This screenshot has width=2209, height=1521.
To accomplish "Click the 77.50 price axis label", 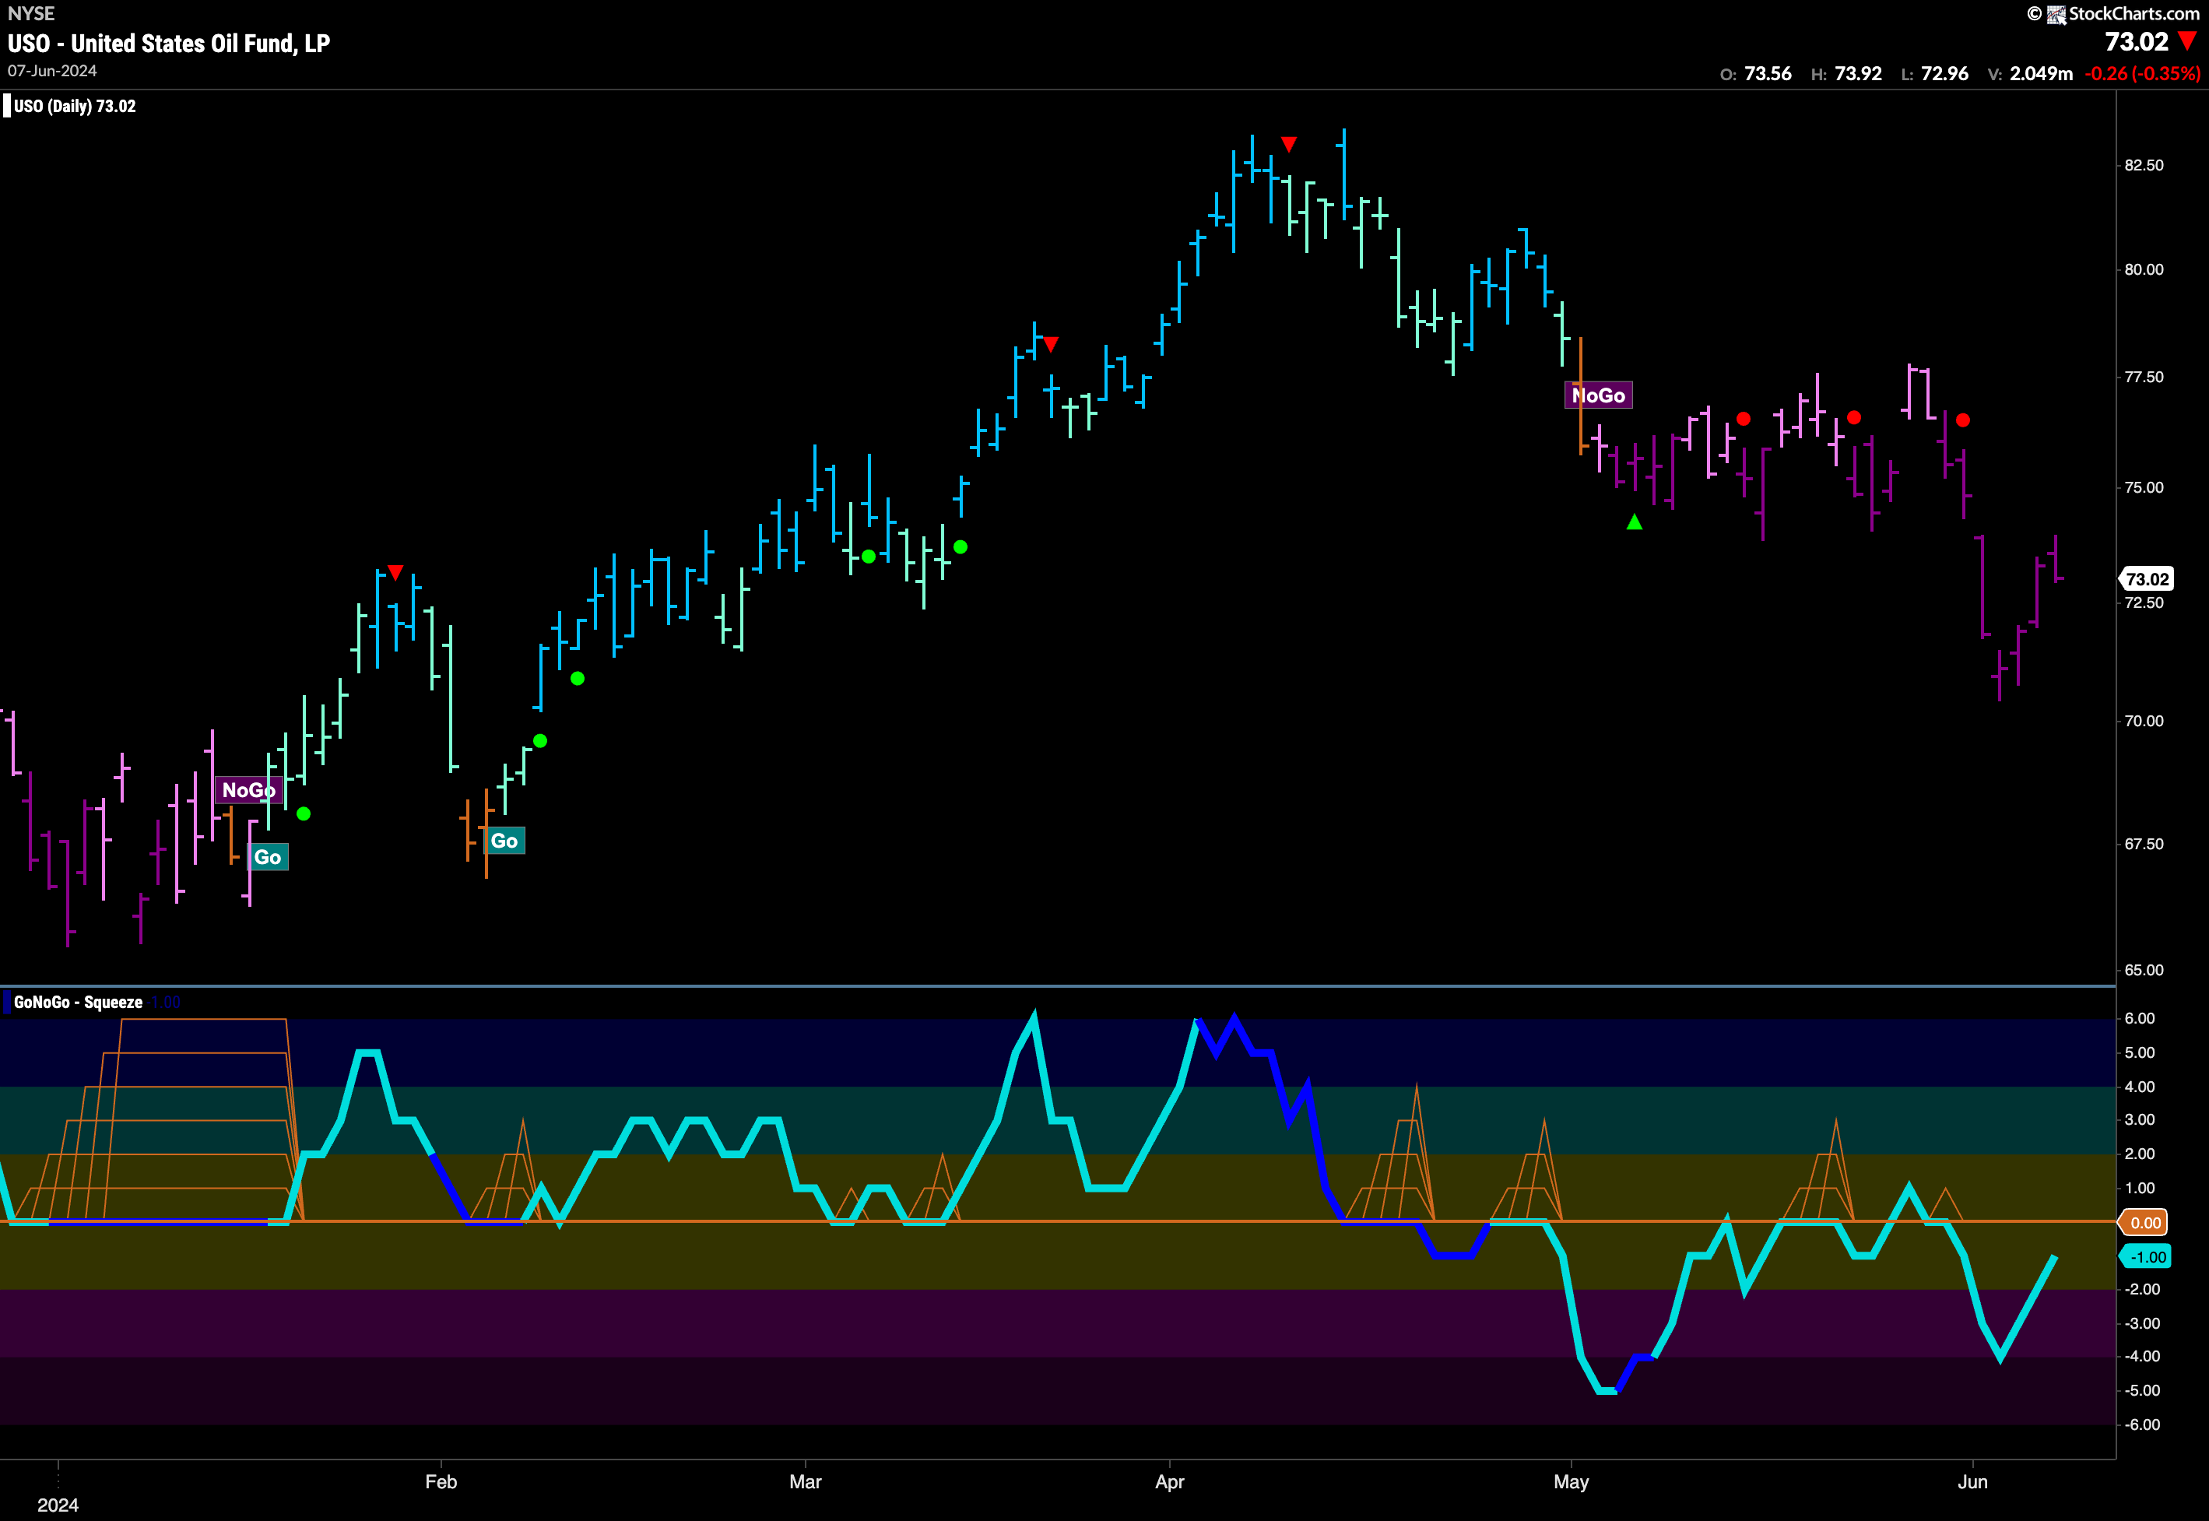I will tap(2144, 378).
